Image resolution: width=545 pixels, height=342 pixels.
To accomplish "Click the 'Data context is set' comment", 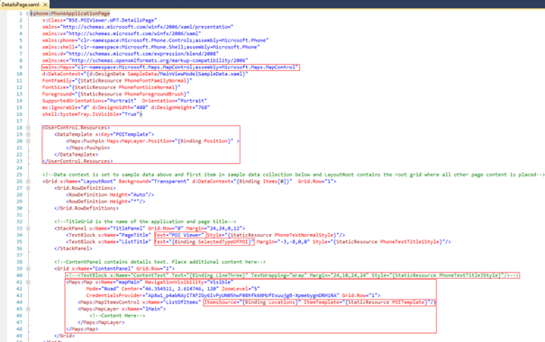I will coord(294,175).
